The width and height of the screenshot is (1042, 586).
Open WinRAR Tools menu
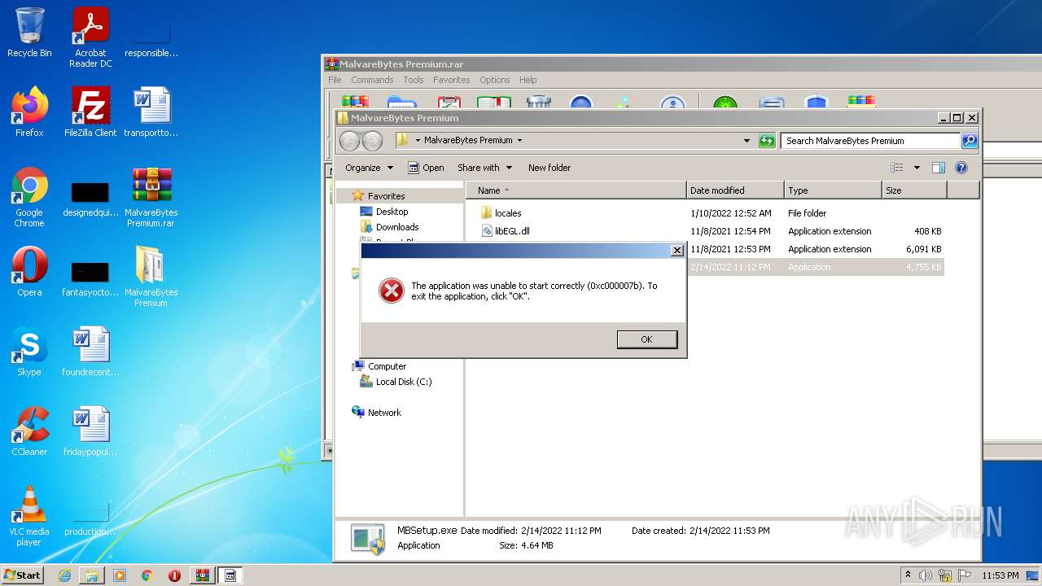tap(414, 80)
